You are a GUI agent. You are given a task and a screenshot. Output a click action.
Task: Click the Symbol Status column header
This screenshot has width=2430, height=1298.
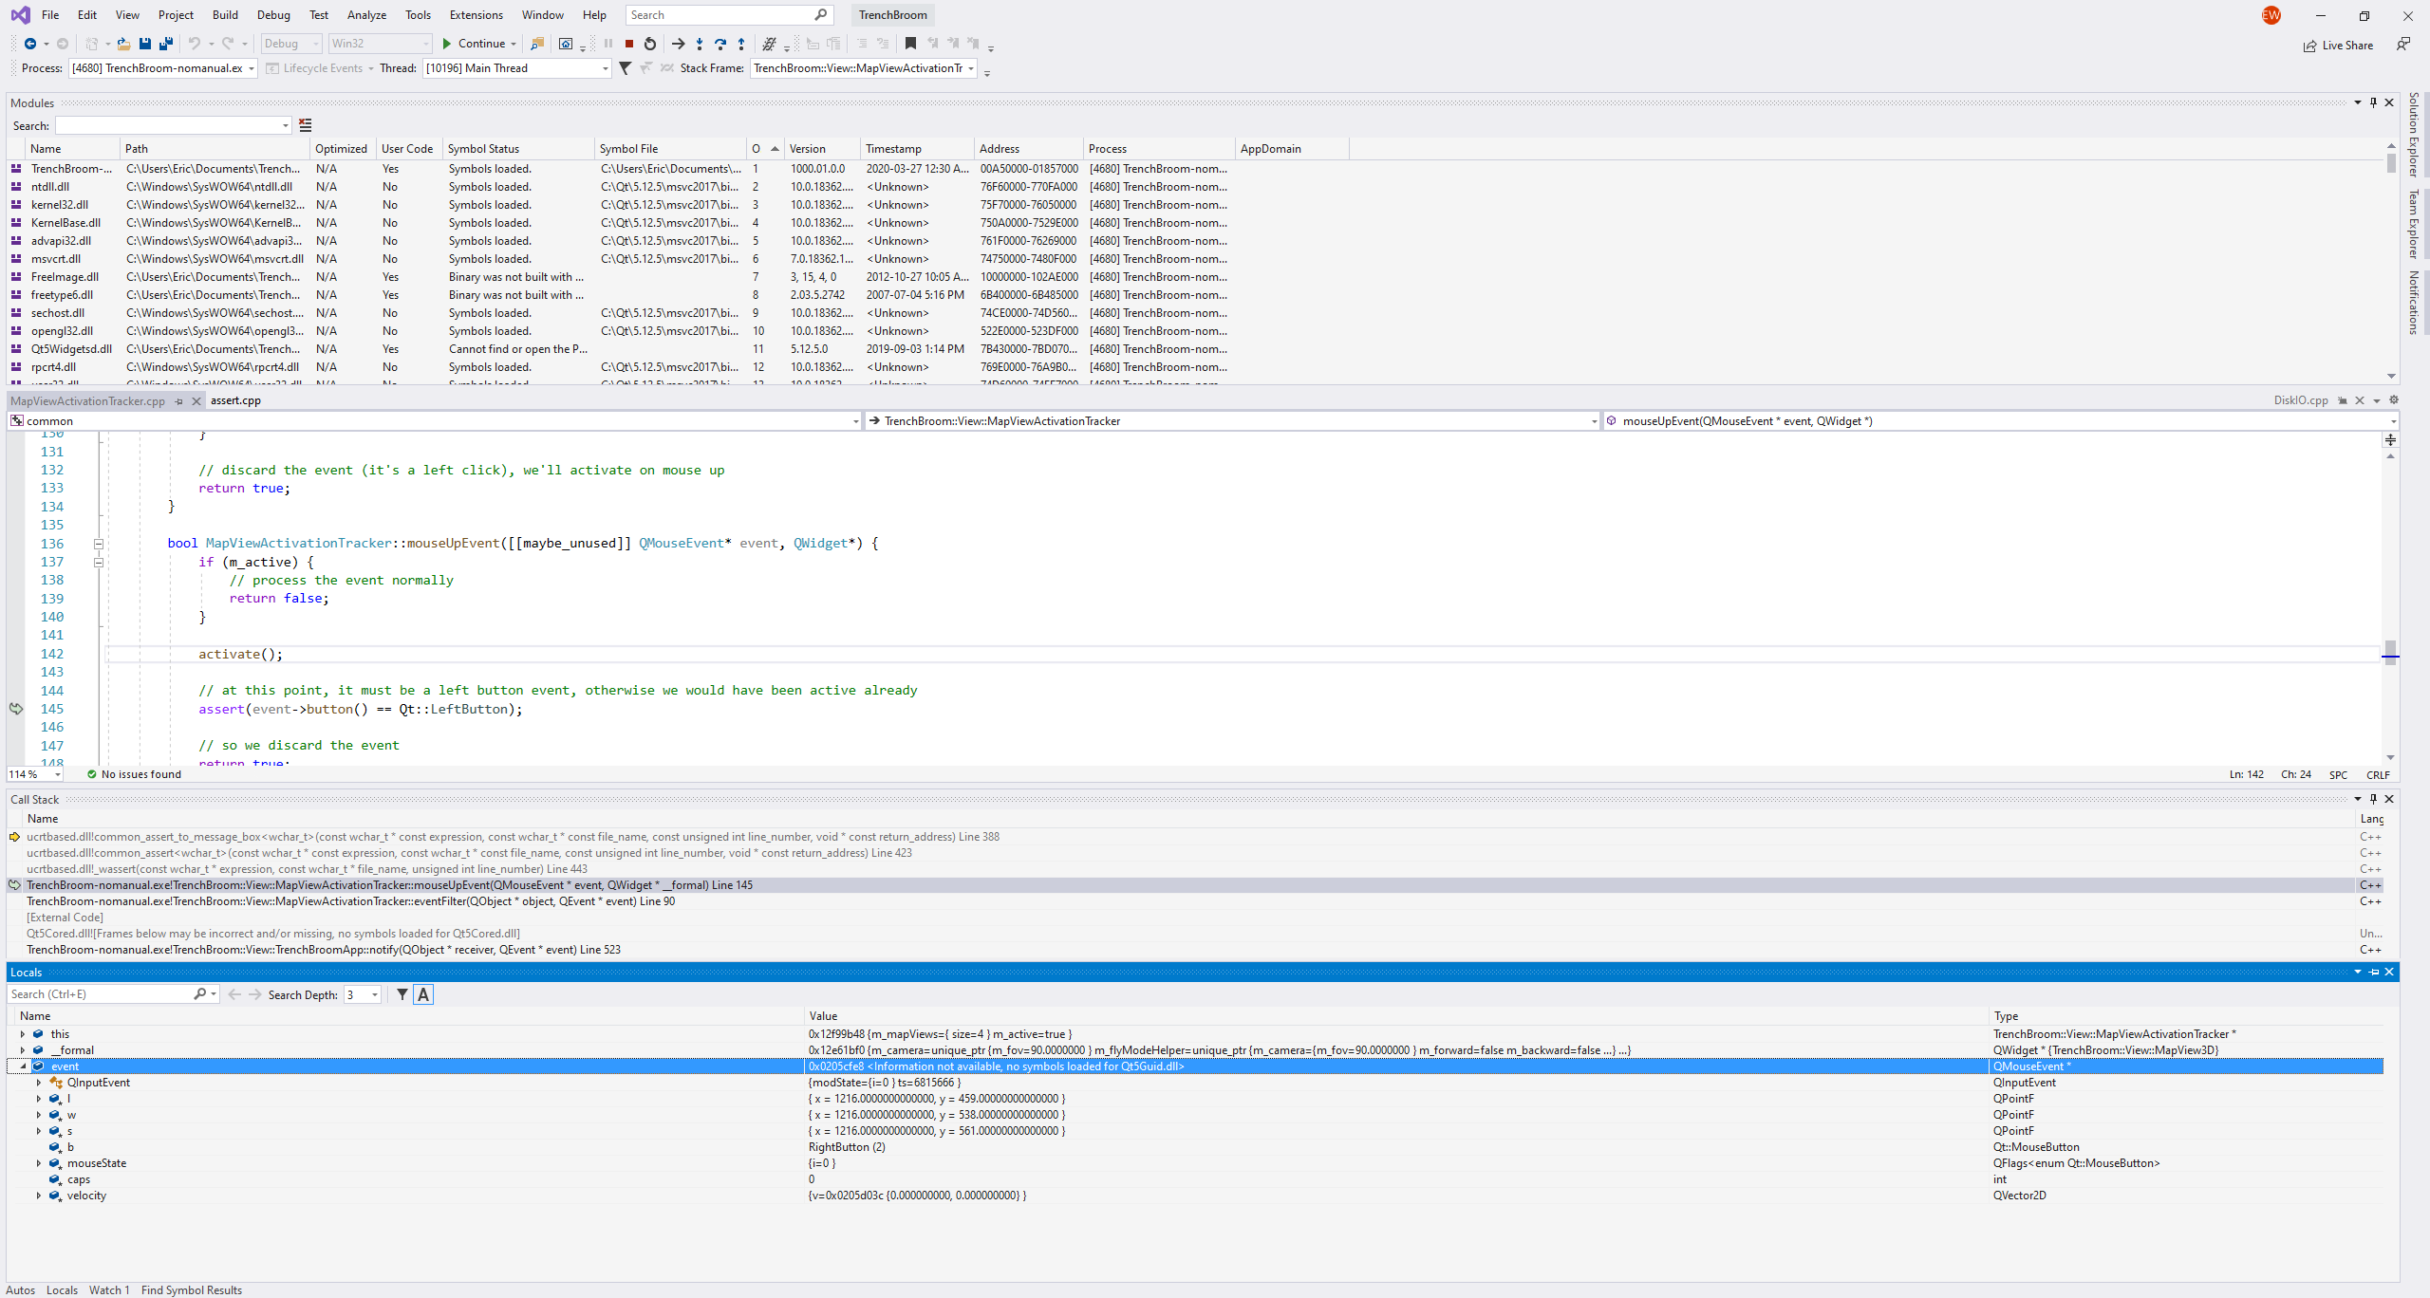[x=518, y=149]
